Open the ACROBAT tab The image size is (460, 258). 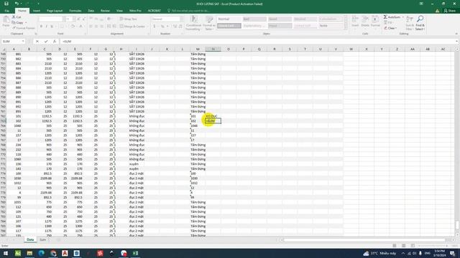[x=155, y=11]
